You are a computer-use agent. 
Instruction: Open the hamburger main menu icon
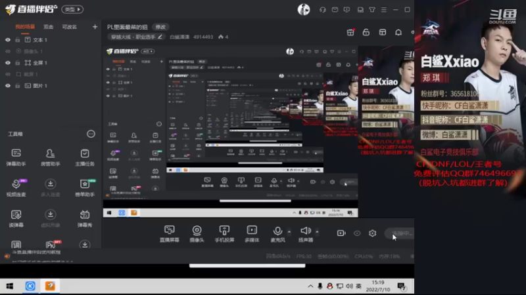[384, 10]
